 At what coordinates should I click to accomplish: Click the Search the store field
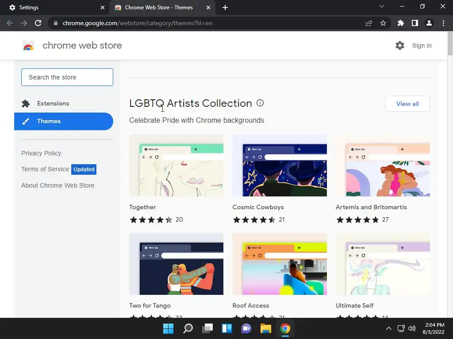pos(67,77)
